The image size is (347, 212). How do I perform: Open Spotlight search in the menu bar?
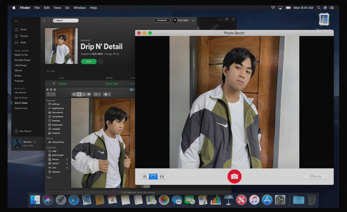tap(319, 8)
